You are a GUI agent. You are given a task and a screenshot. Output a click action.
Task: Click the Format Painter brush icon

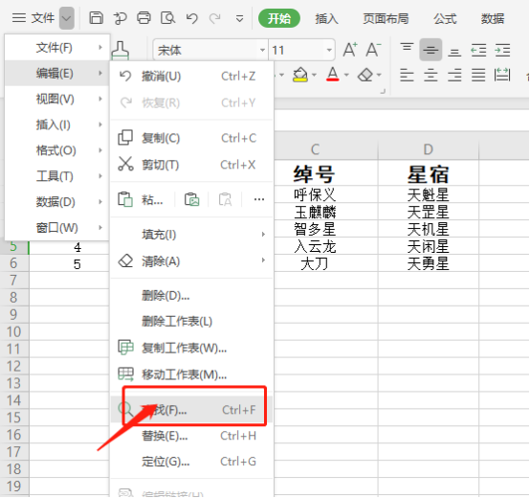[121, 50]
